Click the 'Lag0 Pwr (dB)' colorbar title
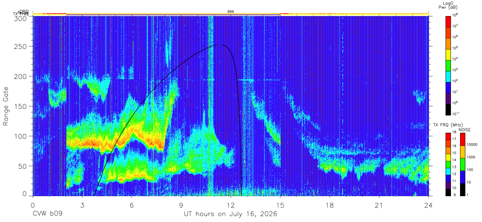Image resolution: width=482 pixels, height=222 pixels. pyautogui.click(x=448, y=5)
